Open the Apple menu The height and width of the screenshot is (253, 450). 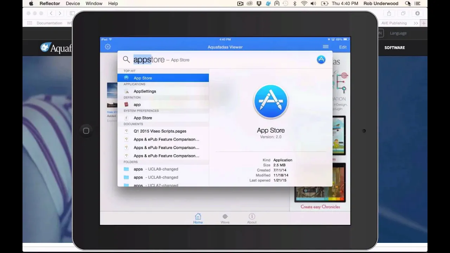click(x=31, y=4)
